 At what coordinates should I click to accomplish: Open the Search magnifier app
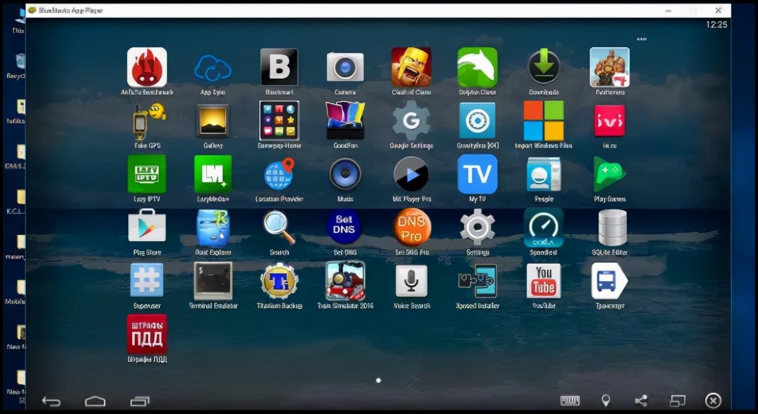pyautogui.click(x=279, y=227)
